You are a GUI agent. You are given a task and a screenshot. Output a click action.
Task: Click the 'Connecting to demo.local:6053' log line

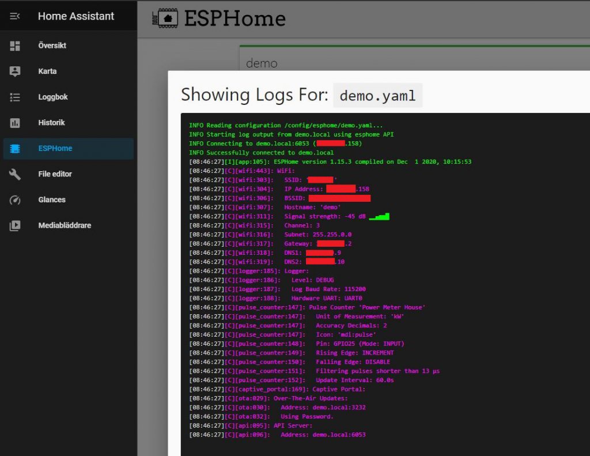[275, 144]
